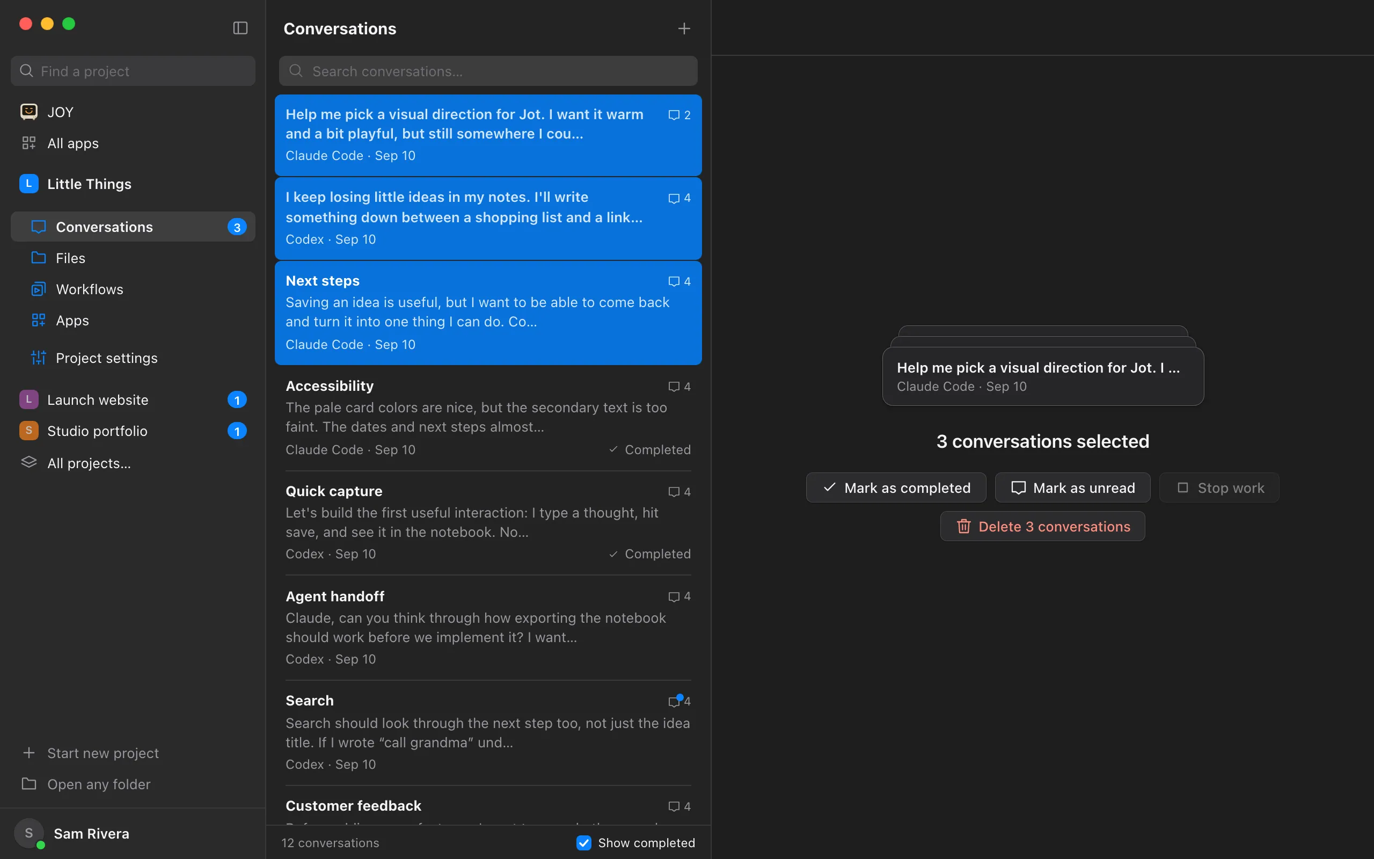Click Delete 3 conversations button
Screen dimensions: 1374x859
pyautogui.click(x=1042, y=526)
